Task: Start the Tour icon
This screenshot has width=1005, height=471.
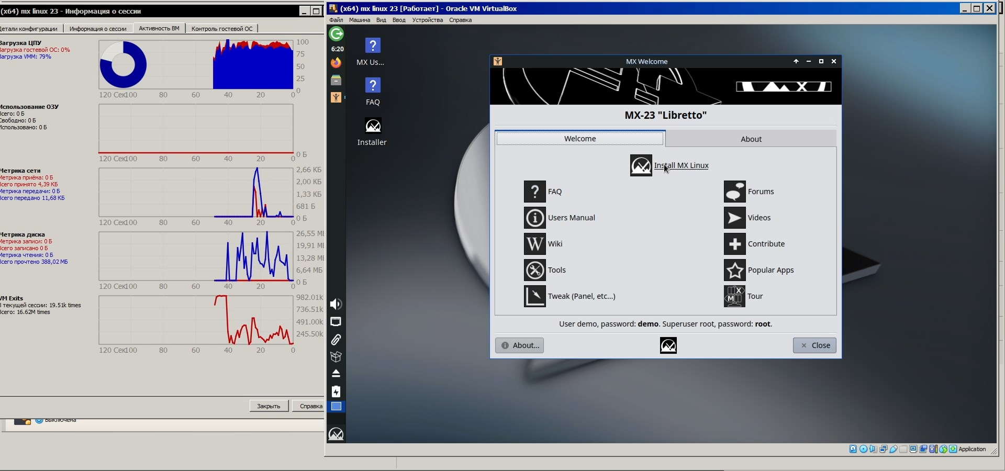Action: click(734, 296)
